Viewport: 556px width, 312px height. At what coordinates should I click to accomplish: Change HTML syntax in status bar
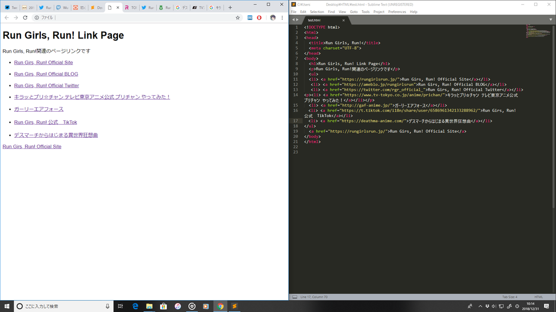(538, 297)
